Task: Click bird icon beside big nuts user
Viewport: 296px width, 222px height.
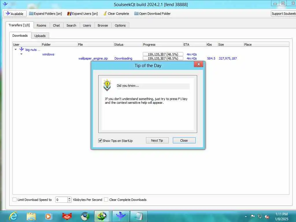Action: pos(22,49)
